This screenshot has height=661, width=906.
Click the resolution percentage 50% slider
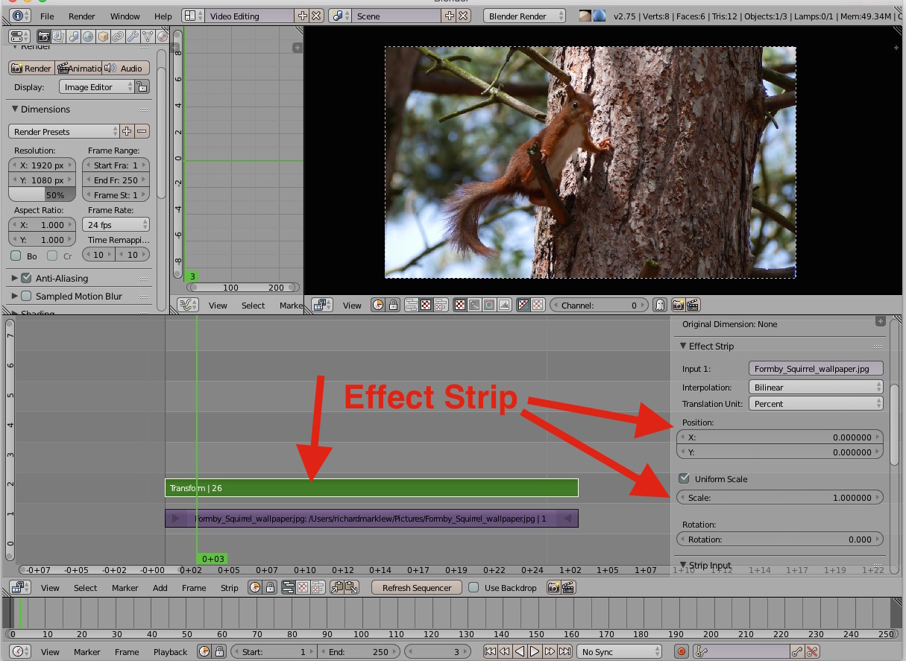coord(42,194)
